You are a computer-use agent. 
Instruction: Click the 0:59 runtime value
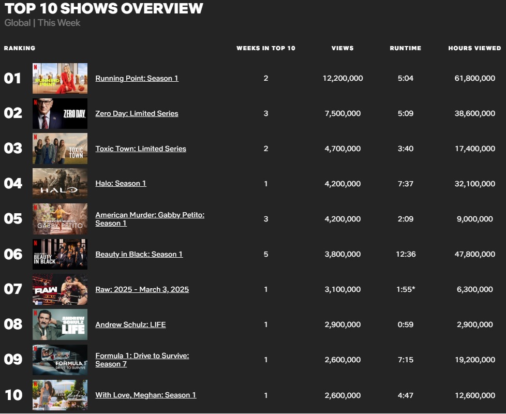(x=406, y=324)
